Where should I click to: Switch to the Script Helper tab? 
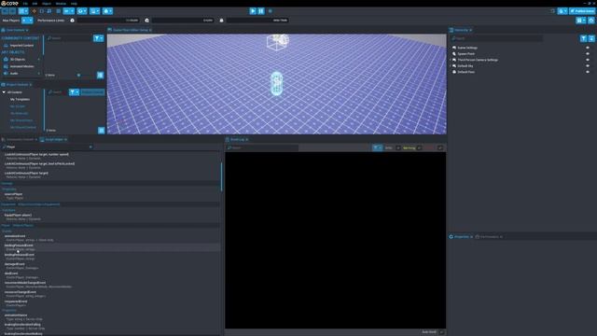click(54, 139)
